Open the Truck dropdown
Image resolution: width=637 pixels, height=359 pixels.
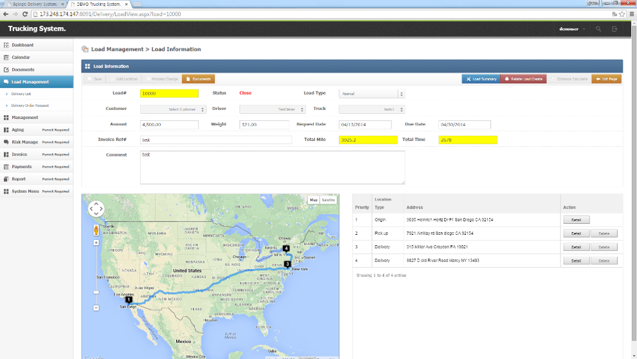[372, 109]
